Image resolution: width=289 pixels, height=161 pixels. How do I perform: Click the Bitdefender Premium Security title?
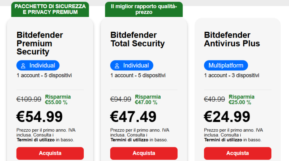[x=40, y=43]
